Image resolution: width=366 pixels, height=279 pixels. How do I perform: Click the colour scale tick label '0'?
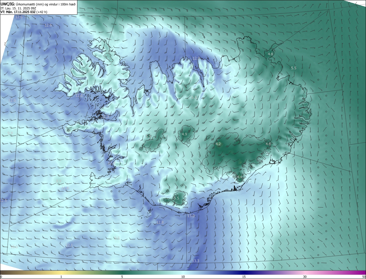click(1, 277)
